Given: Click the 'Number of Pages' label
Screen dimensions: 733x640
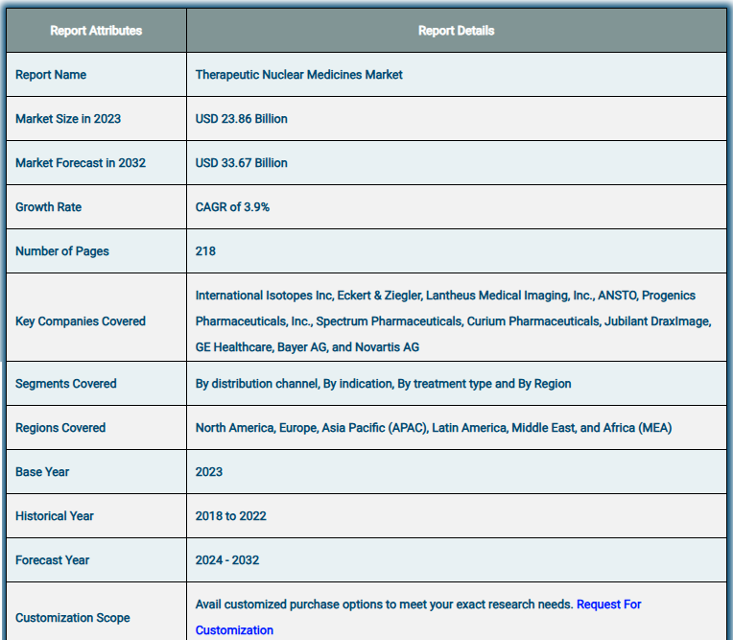Looking at the screenshot, I should coord(62,251).
